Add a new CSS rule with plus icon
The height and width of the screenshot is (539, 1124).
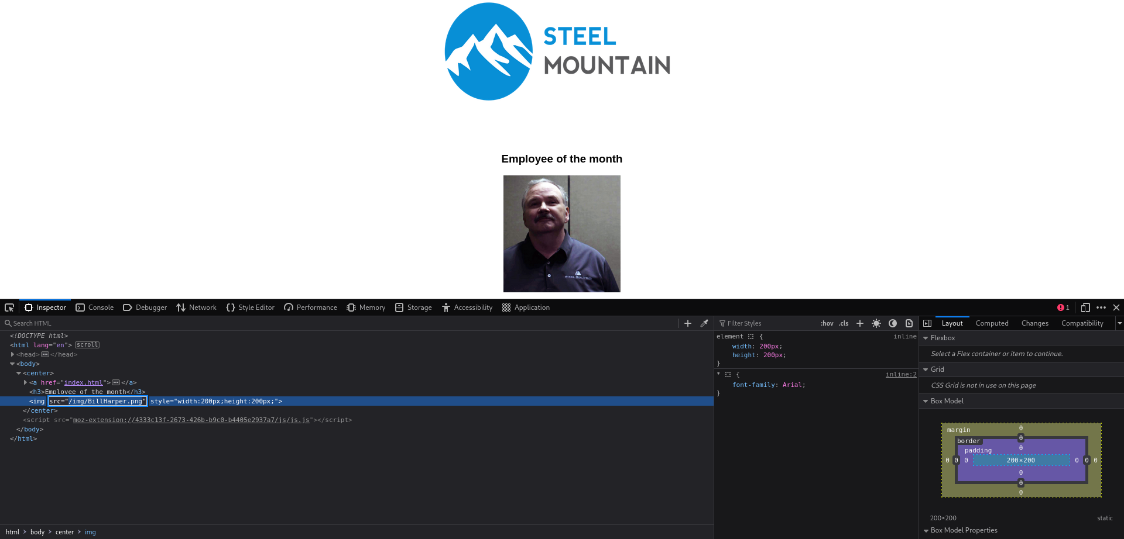859,323
